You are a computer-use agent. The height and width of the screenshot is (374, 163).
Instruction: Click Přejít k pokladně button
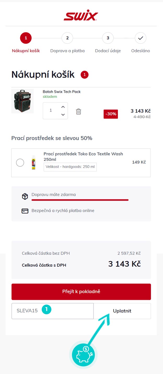point(81,291)
